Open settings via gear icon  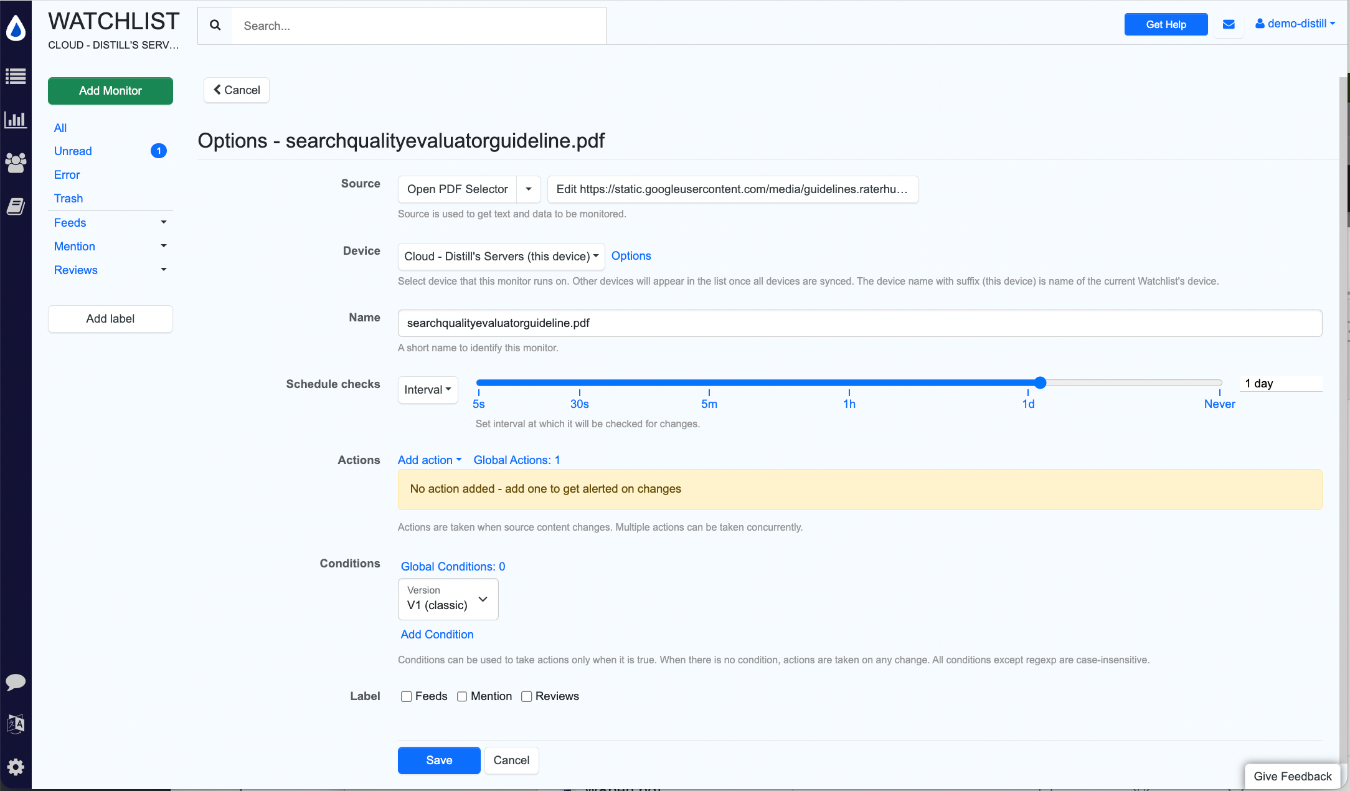click(16, 767)
